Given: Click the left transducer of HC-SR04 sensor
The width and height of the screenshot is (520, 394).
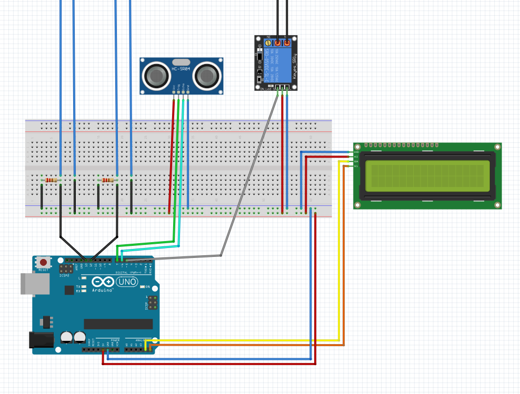Looking at the screenshot, I should point(156,76).
